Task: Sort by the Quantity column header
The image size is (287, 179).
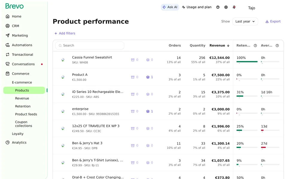Action: [197, 45]
